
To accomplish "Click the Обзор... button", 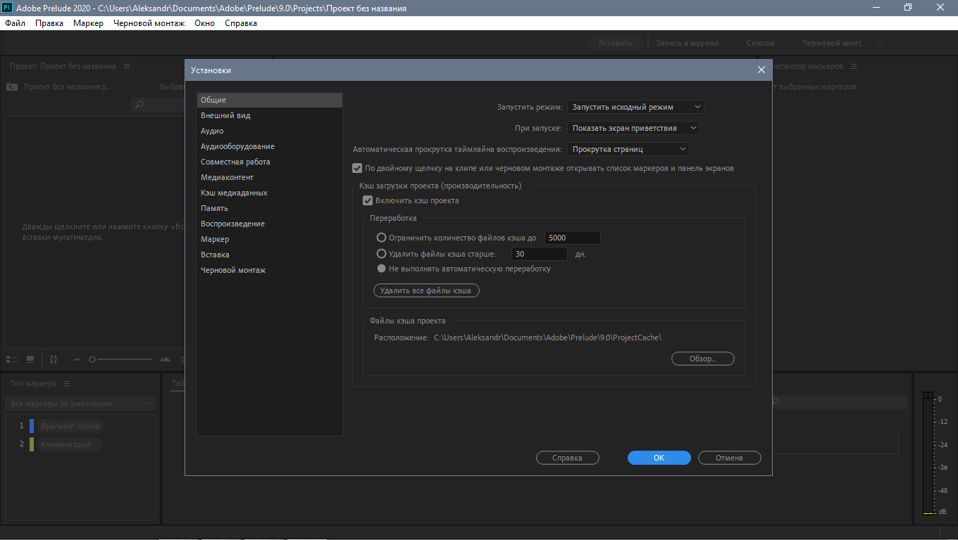I will [702, 359].
